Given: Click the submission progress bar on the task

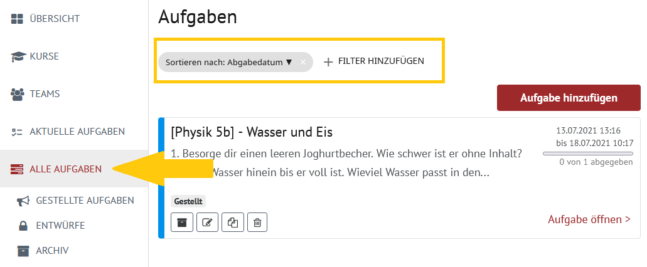Looking at the screenshot, I should click(x=587, y=154).
